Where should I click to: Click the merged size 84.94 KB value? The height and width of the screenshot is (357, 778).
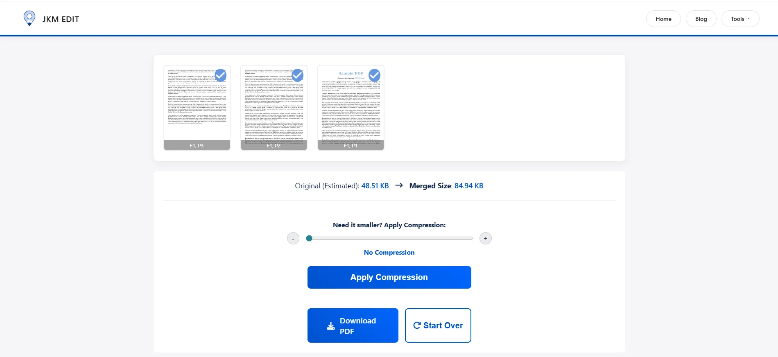[469, 186]
